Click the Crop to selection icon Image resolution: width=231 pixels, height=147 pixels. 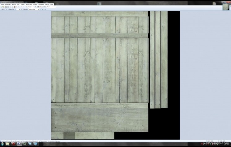tap(17, 7)
